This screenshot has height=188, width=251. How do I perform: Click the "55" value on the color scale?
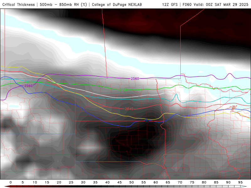[144, 182]
